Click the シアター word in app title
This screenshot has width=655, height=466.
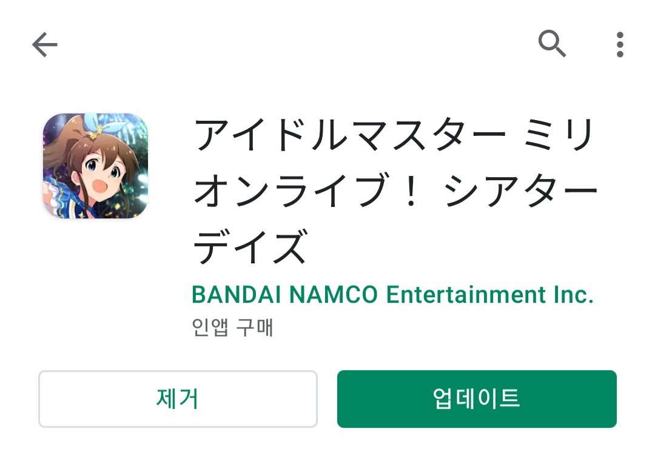coord(520,191)
